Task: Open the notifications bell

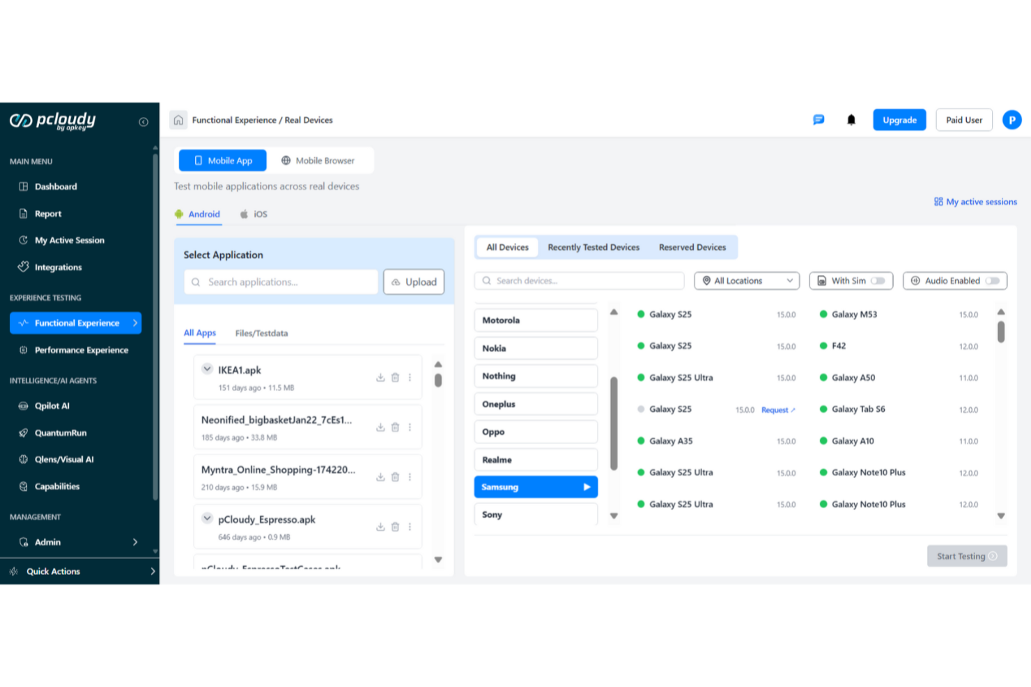Action: point(851,120)
